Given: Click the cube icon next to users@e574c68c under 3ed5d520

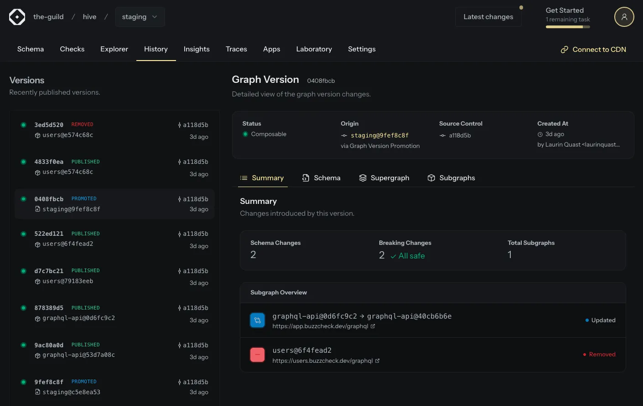Looking at the screenshot, I should 37,135.
